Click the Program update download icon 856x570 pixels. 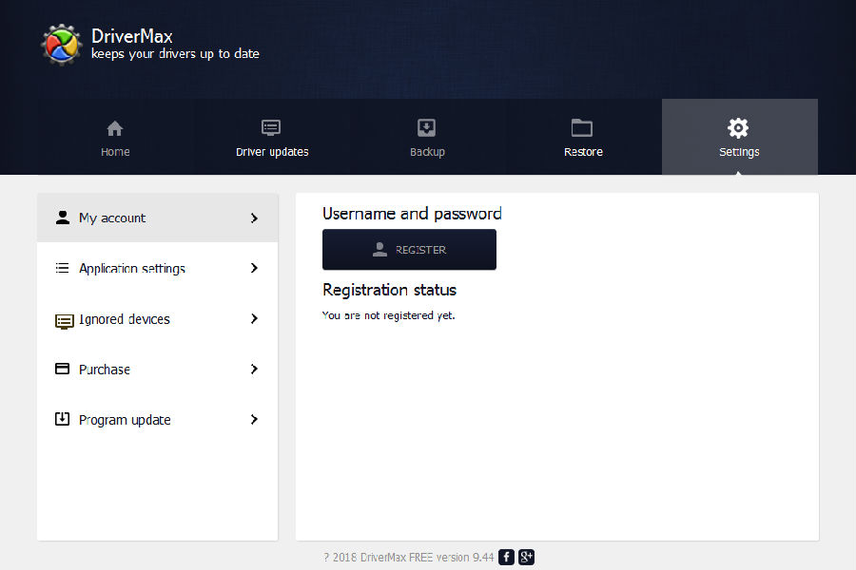pyautogui.click(x=62, y=419)
